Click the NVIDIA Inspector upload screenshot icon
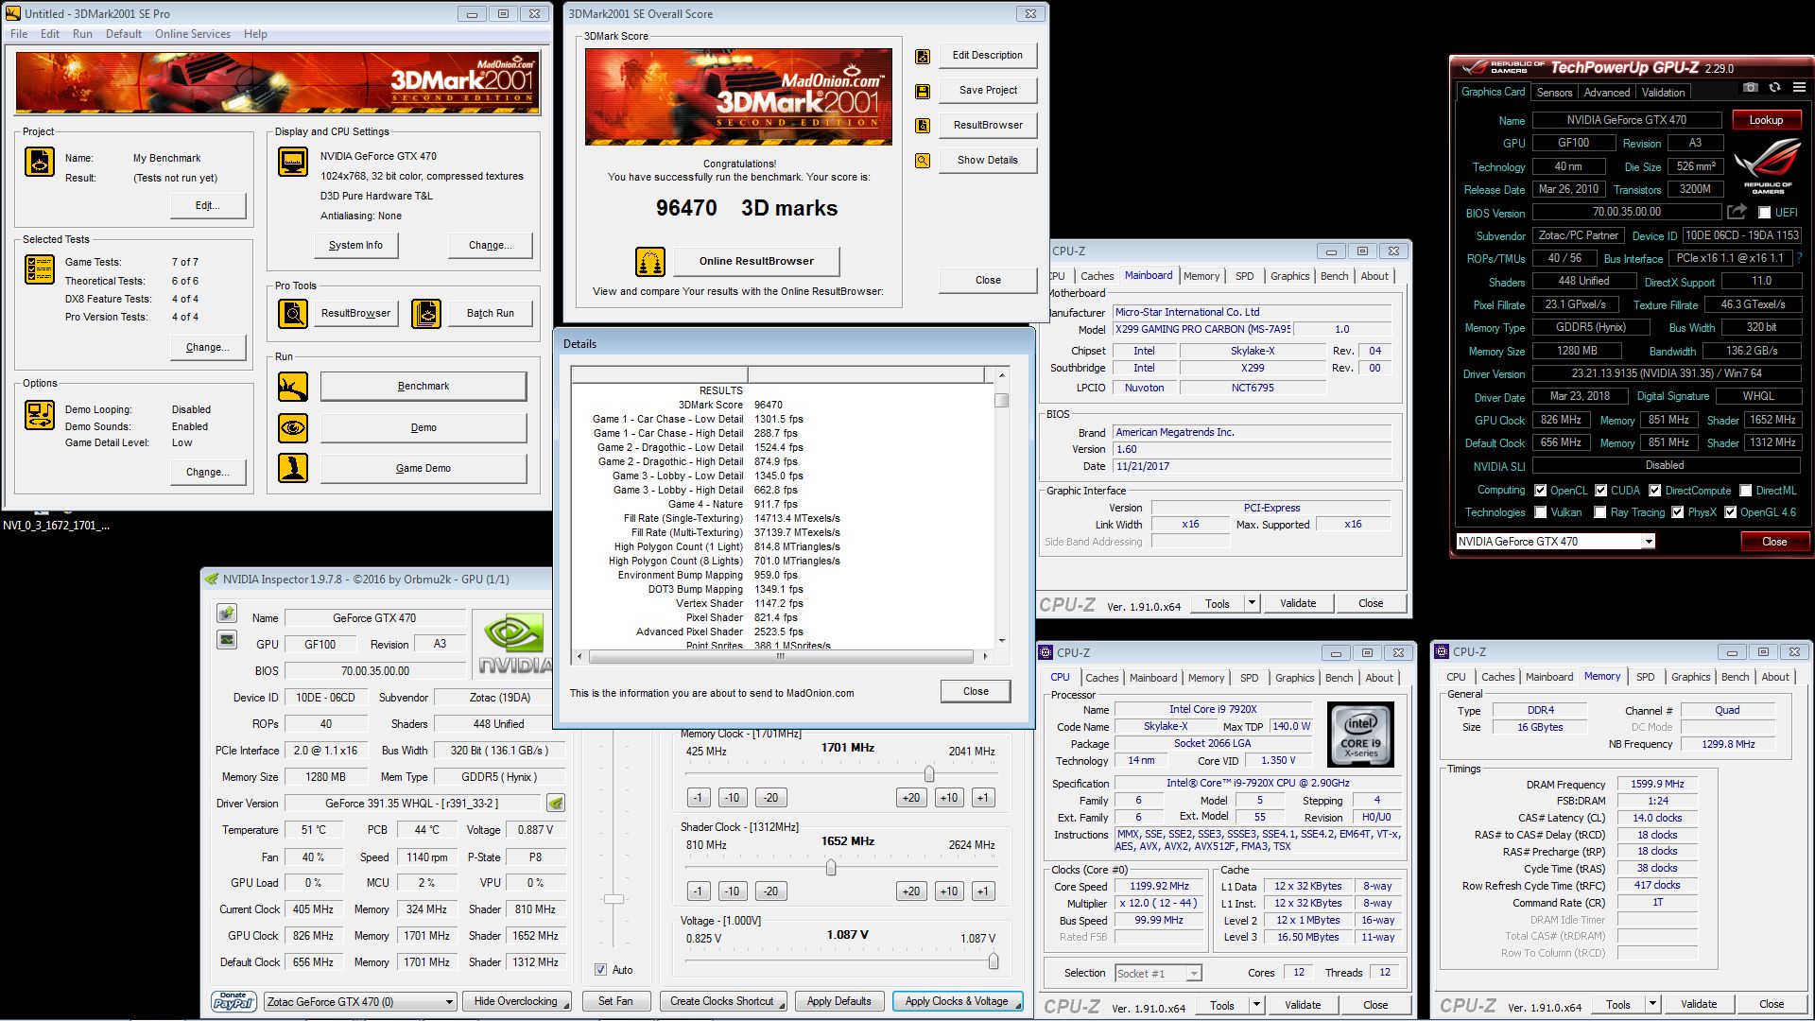Viewport: 1815px width, 1021px height. (227, 614)
